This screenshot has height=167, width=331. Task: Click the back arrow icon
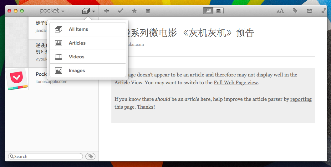coord(106,11)
